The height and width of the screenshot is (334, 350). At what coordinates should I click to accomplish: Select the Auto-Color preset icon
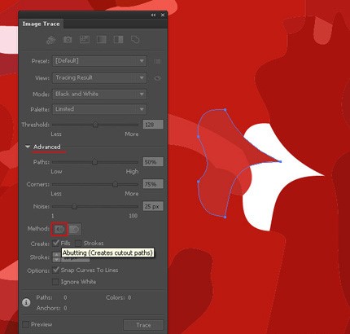(50, 40)
